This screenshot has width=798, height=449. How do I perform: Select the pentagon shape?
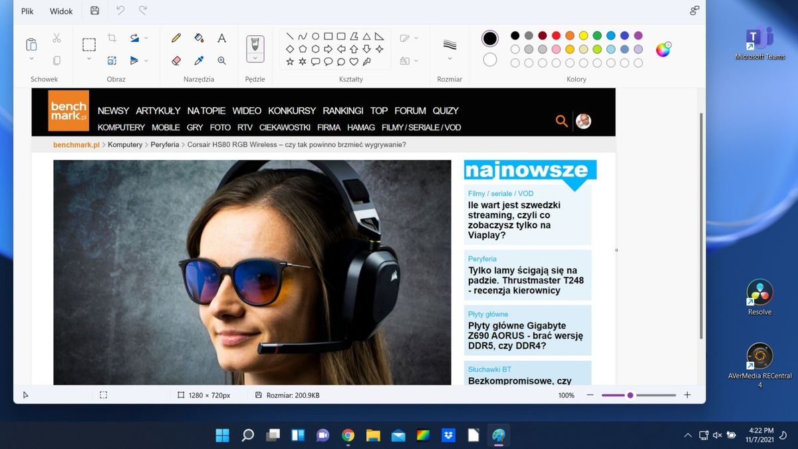[x=303, y=49]
